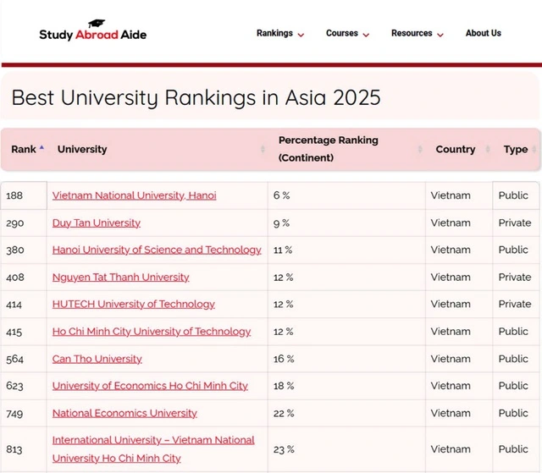Select the rank 623 cell
The image size is (542, 473).
tap(24, 386)
